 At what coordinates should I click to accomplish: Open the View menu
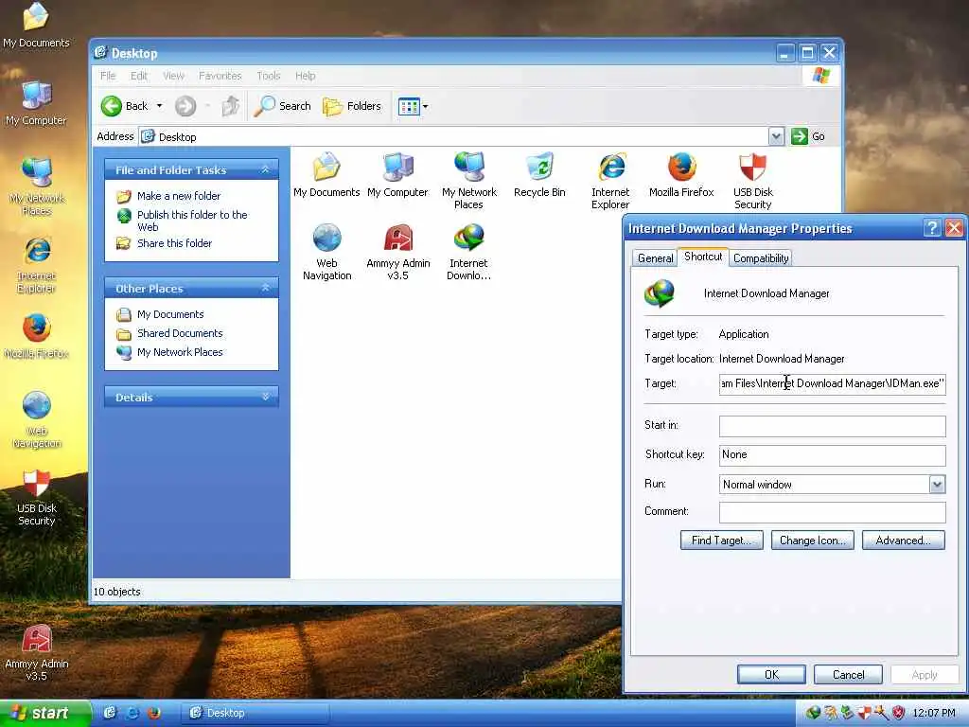174,76
